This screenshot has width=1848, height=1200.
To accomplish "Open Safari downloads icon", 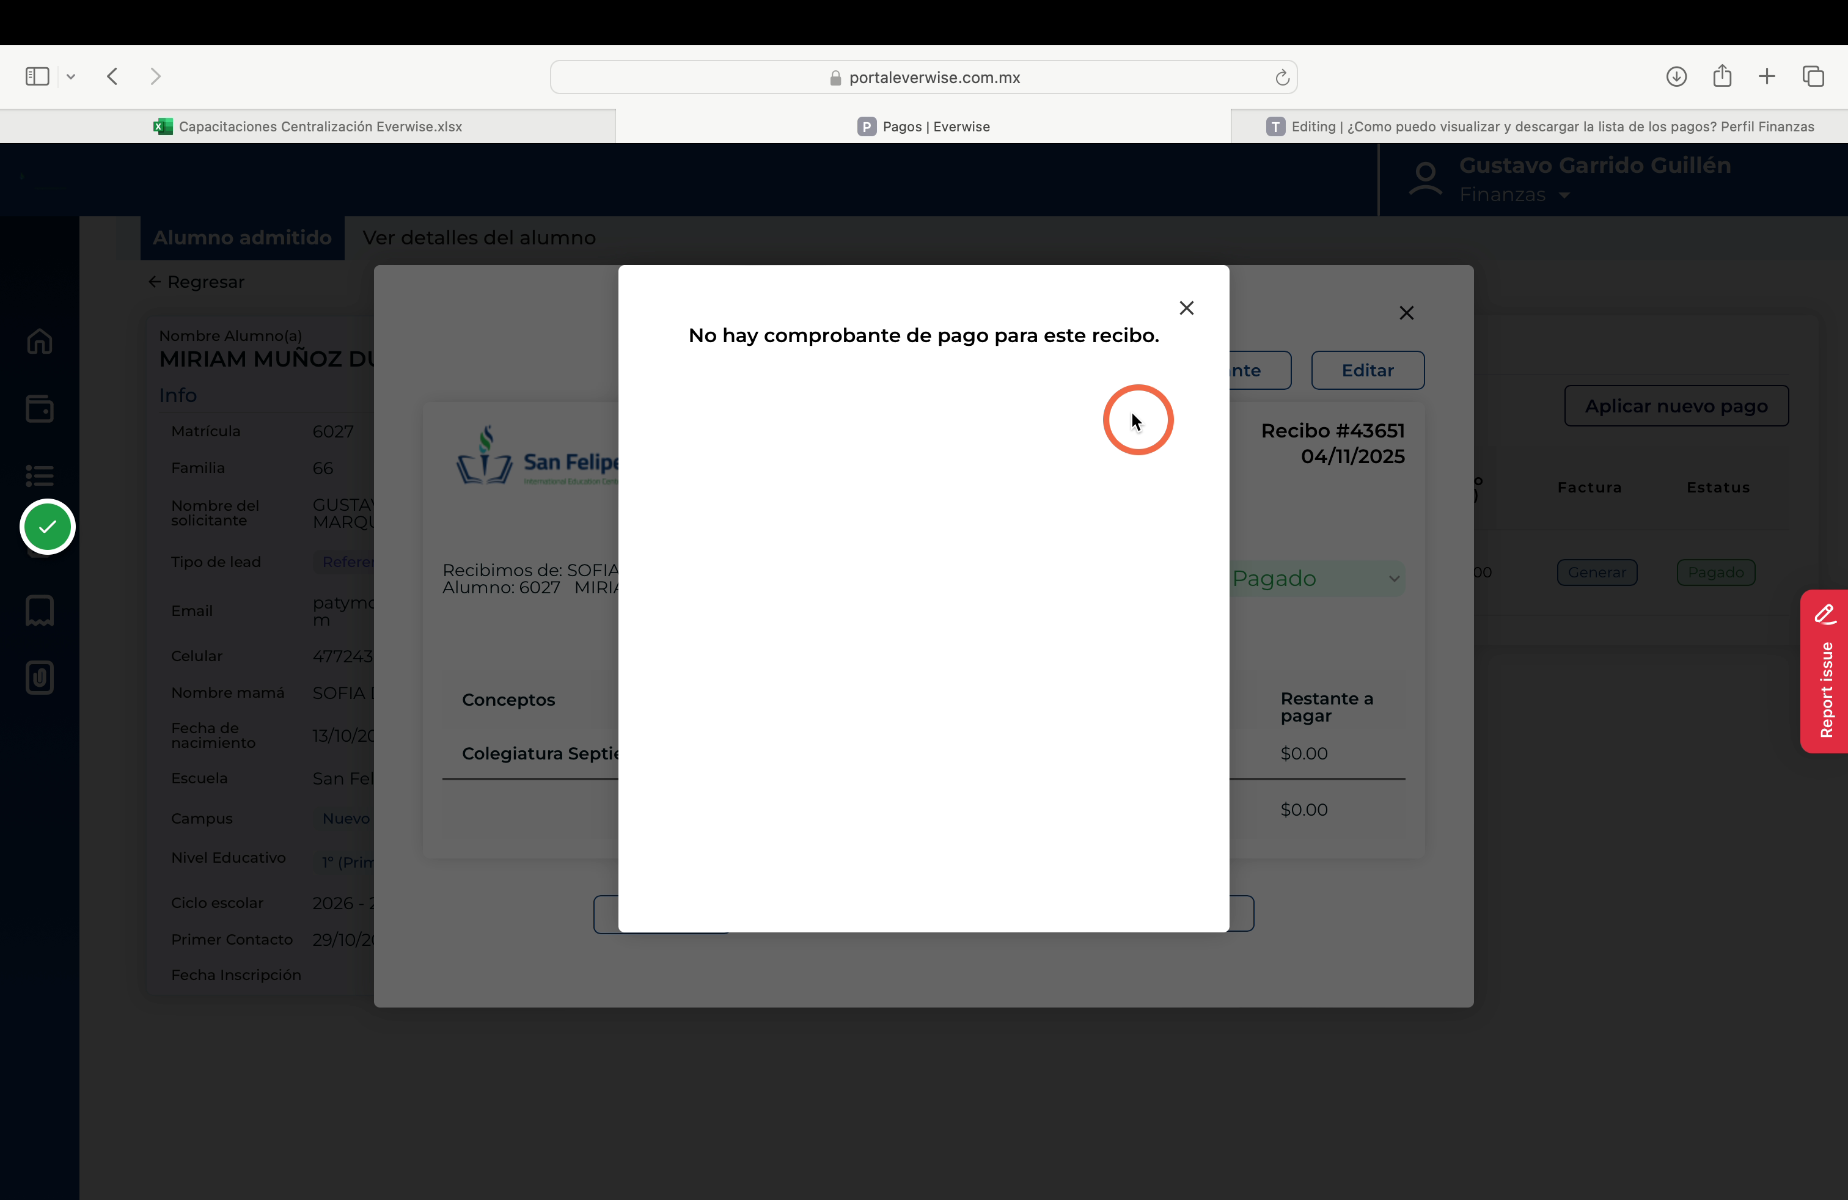I will coord(1676,76).
